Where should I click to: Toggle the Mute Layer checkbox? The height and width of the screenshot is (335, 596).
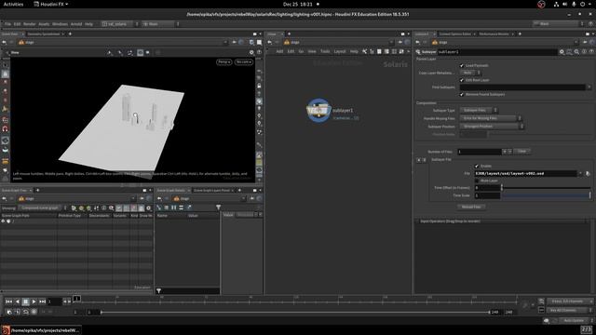[477, 181]
